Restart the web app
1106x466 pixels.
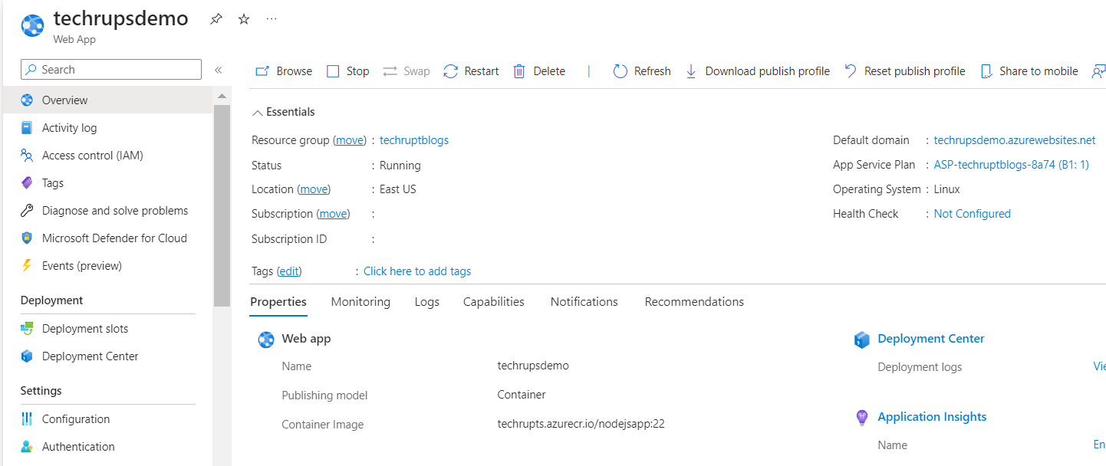[x=472, y=71]
